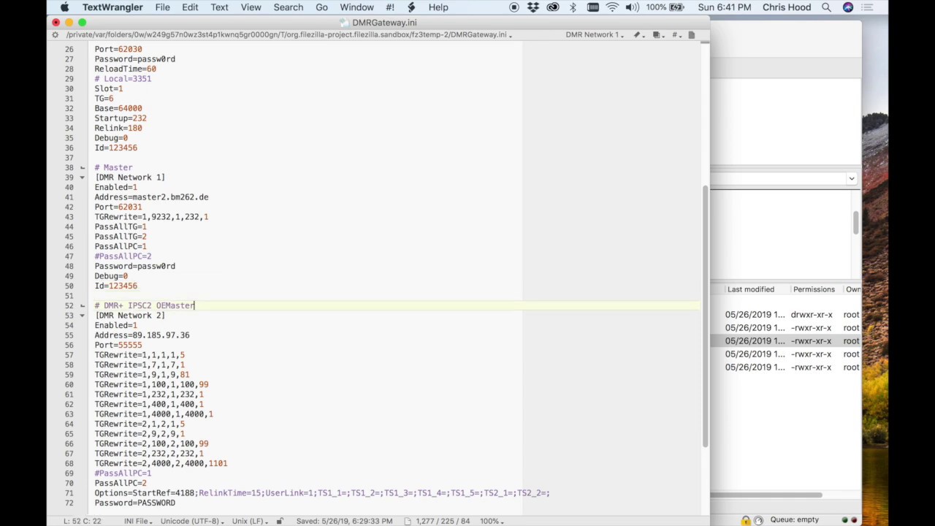Click the Creative Cloud menu bar icon
Screen dimensions: 935x526
tap(553, 7)
